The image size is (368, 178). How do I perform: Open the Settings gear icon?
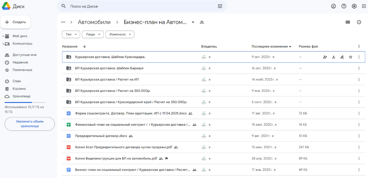pyautogui.click(x=354, y=6)
